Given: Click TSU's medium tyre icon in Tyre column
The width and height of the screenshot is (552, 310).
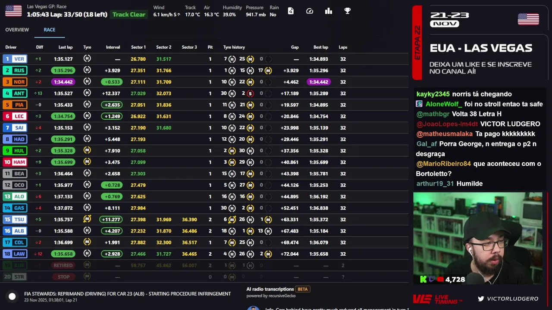Looking at the screenshot, I should pos(87,219).
